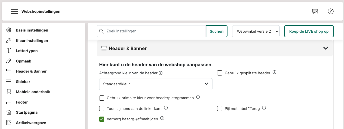Screen dimensions: 344x129
Task: Click the Basis instellingen gear icon
Action: (x=9, y=30)
